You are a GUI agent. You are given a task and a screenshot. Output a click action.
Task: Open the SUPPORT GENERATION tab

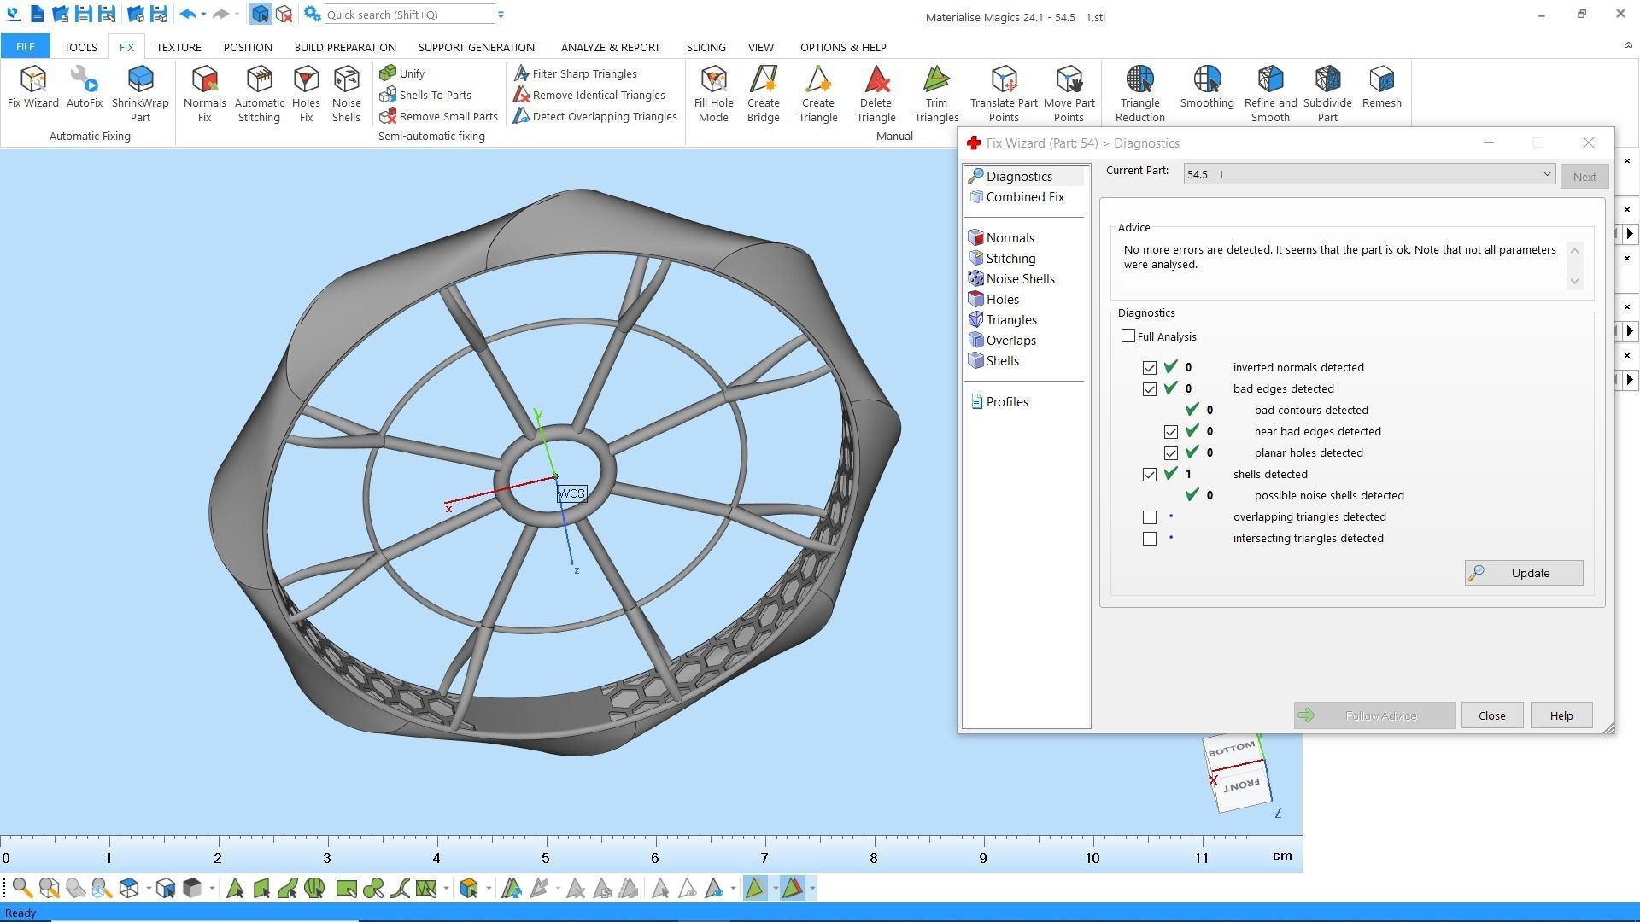coord(477,47)
